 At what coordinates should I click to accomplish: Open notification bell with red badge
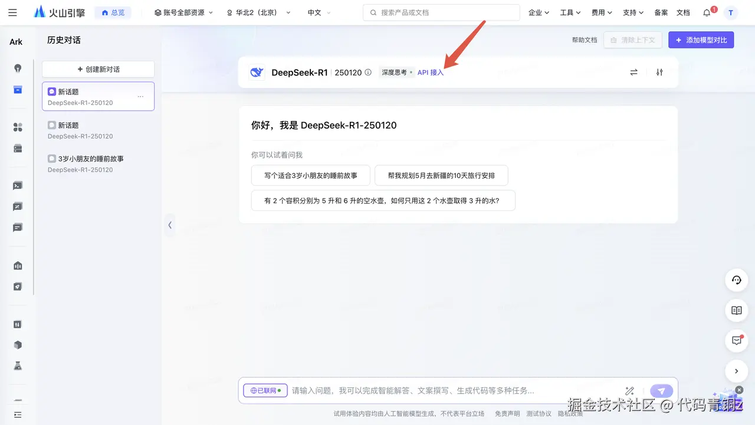click(707, 12)
